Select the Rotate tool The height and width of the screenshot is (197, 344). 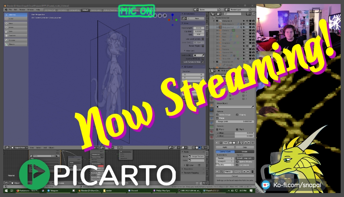(x=16, y=27)
